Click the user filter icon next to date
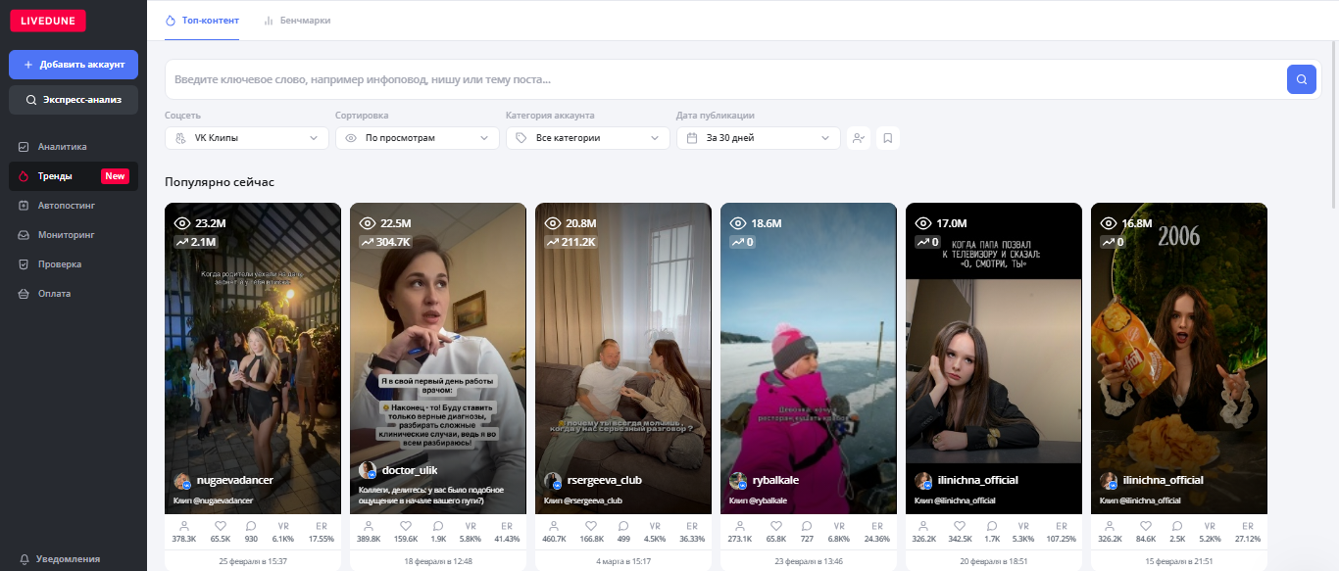 [x=858, y=138]
